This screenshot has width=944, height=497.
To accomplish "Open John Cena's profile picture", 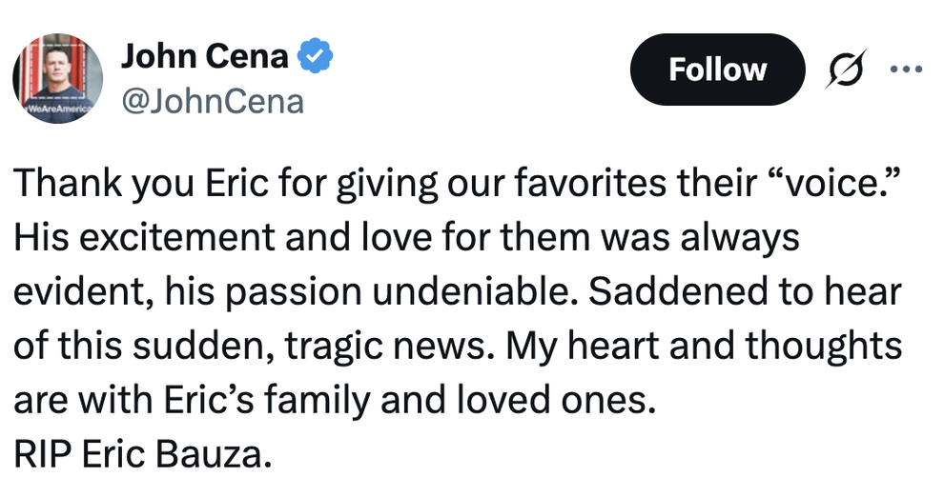I will 58,78.
